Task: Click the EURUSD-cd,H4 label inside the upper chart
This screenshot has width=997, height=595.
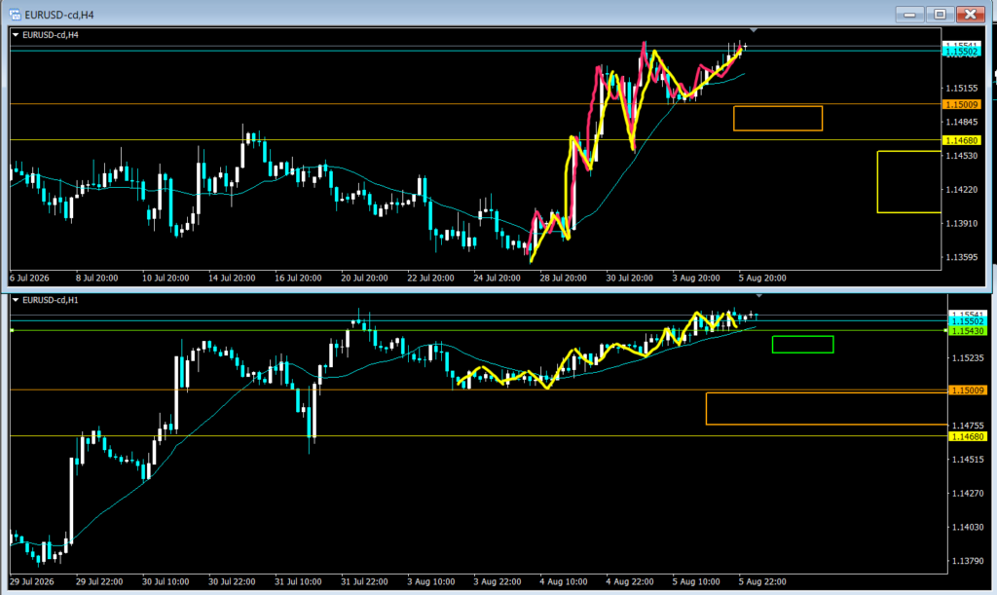Action: pyautogui.click(x=51, y=35)
